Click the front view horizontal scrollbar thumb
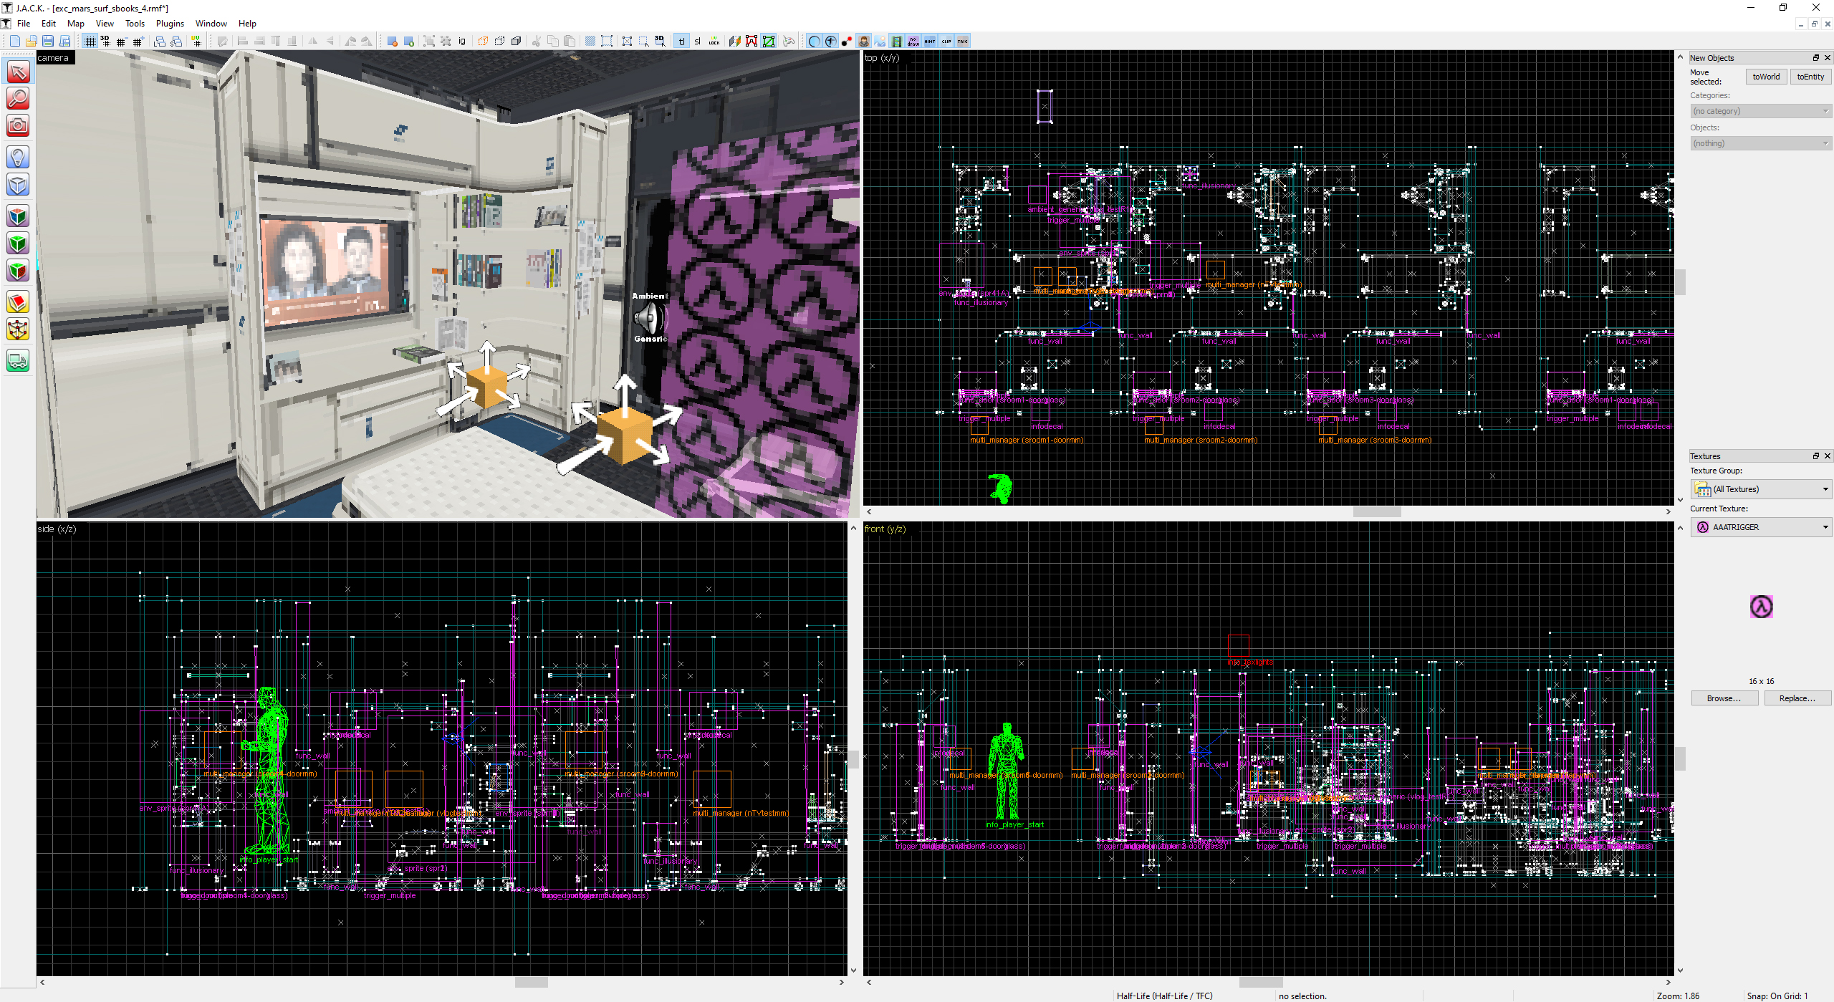 [x=1261, y=982]
